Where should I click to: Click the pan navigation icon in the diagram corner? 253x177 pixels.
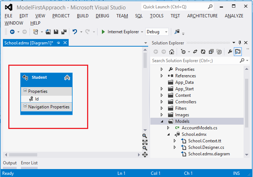coord(145,155)
